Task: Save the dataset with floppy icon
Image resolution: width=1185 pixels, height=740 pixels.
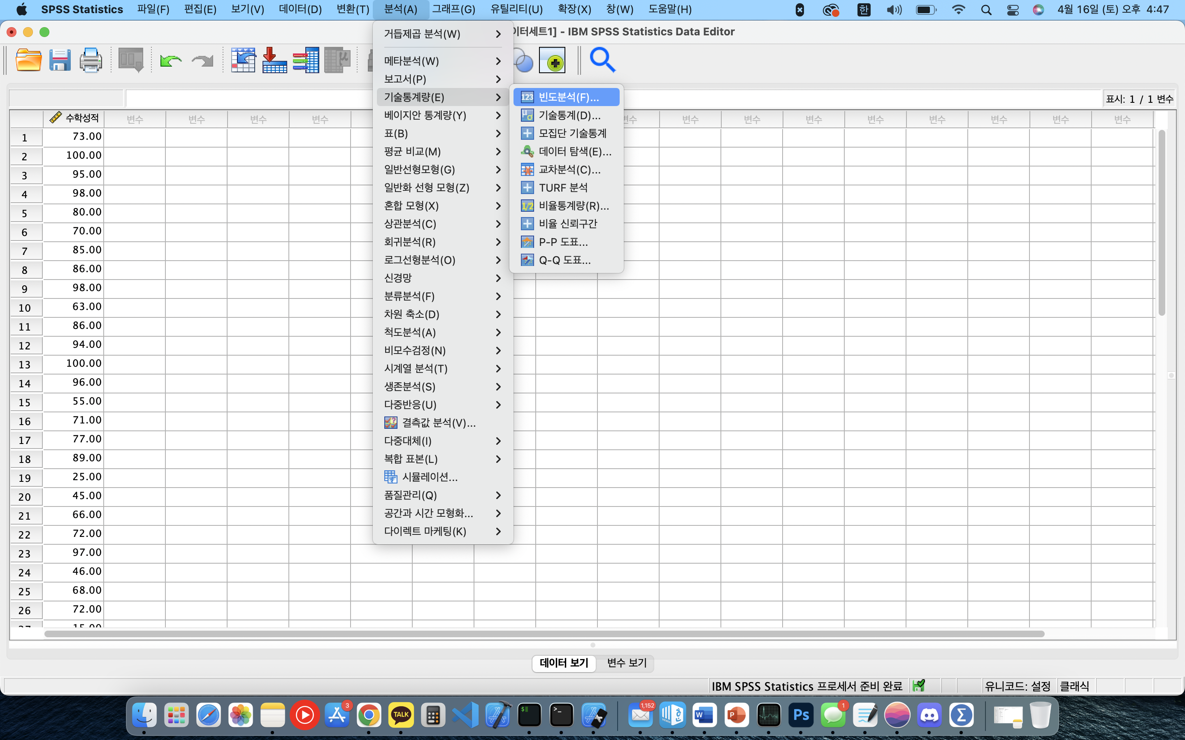Action: 60,60
